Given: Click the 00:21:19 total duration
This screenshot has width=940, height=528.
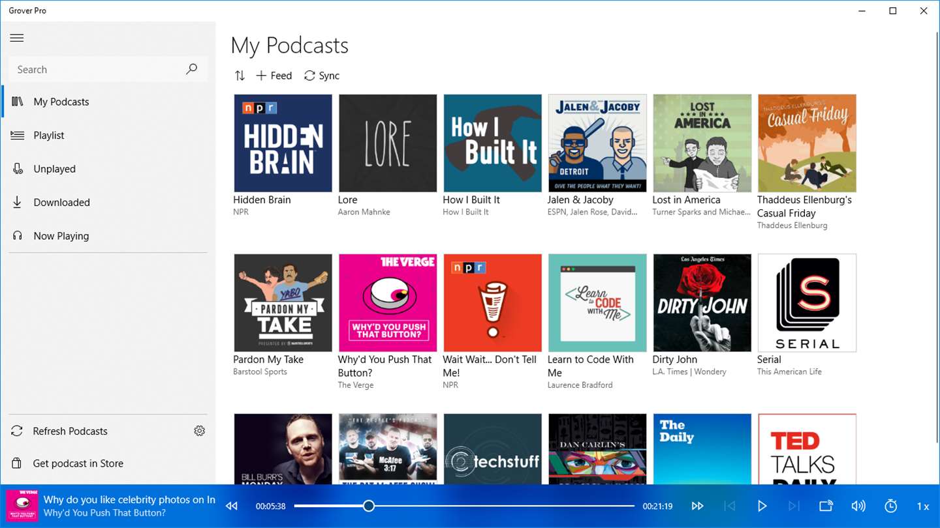Looking at the screenshot, I should click(x=657, y=506).
